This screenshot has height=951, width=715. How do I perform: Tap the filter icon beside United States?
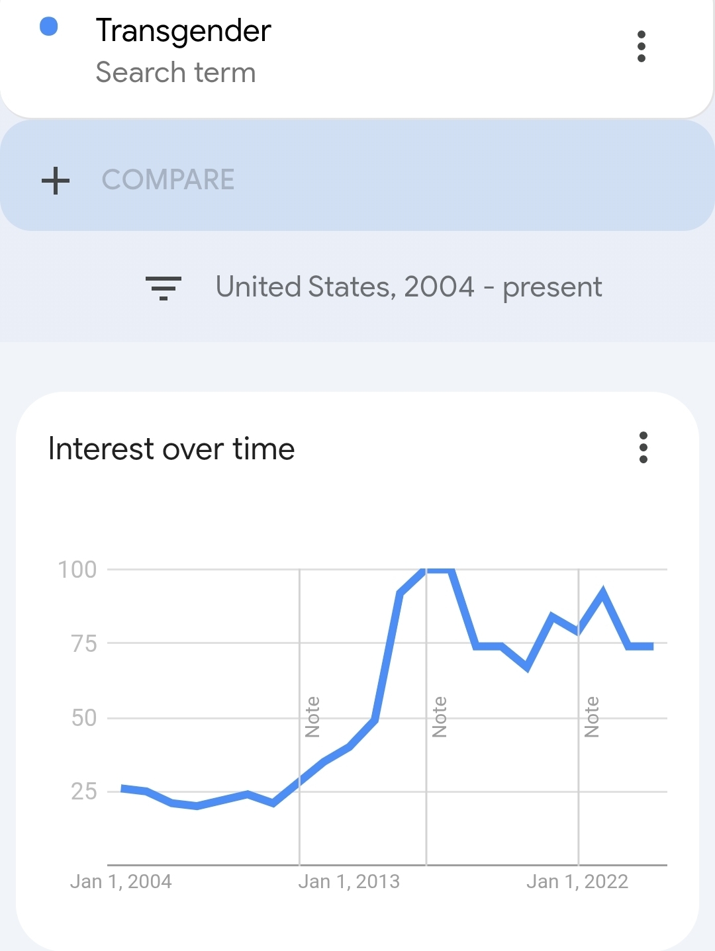(x=163, y=288)
